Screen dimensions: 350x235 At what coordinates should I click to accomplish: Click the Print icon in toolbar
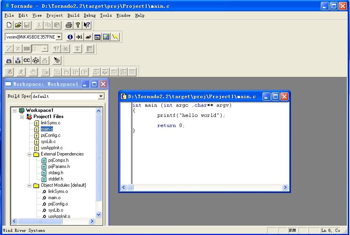click(x=69, y=25)
